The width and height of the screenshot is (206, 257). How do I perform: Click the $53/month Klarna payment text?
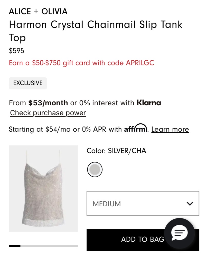(x=48, y=103)
